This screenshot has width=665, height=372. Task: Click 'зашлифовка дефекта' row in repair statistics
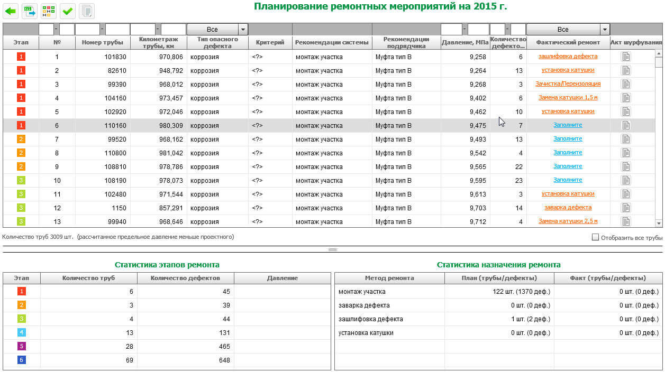498,319
